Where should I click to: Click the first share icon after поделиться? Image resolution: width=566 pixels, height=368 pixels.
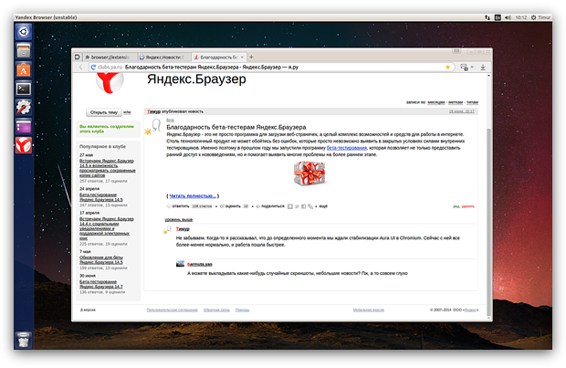290,206
